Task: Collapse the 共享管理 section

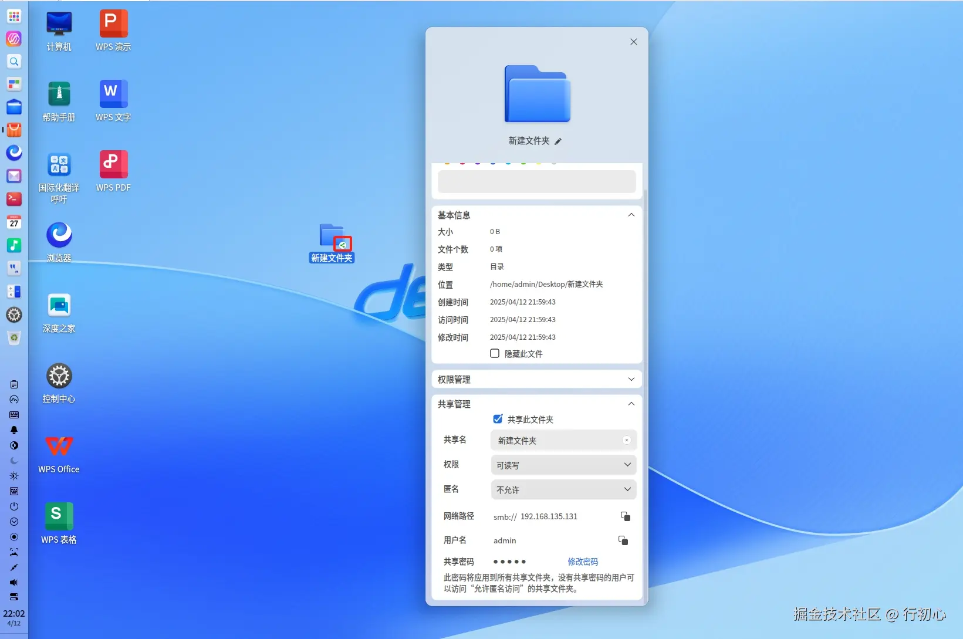Action: (x=631, y=404)
